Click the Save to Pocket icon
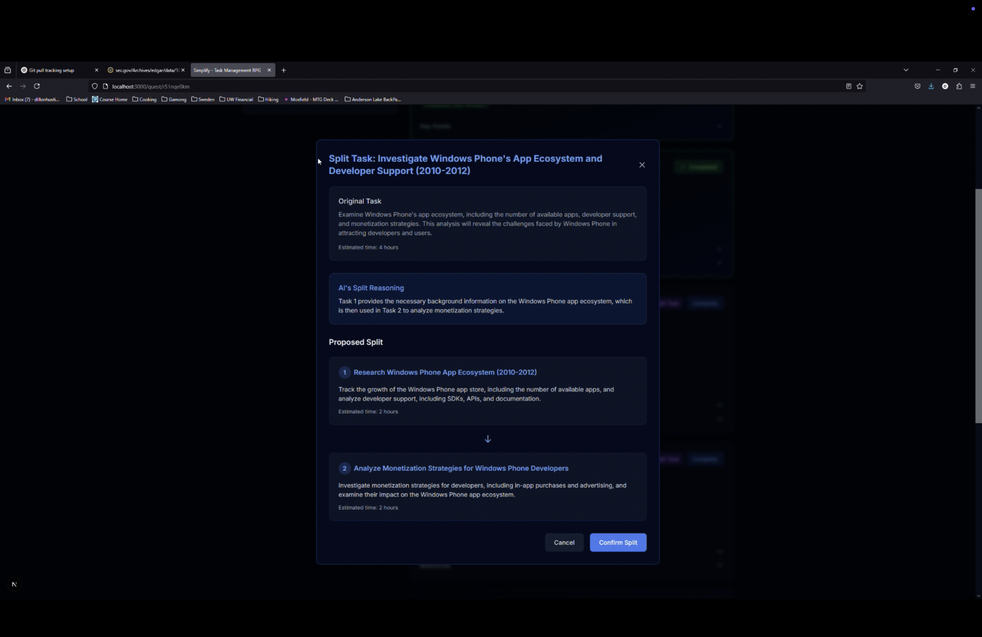Viewport: 982px width, 637px height. pos(917,86)
